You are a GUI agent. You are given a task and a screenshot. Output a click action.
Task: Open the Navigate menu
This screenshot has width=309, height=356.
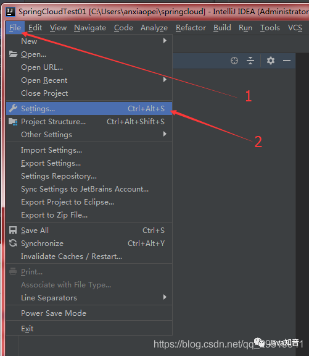tap(90, 28)
